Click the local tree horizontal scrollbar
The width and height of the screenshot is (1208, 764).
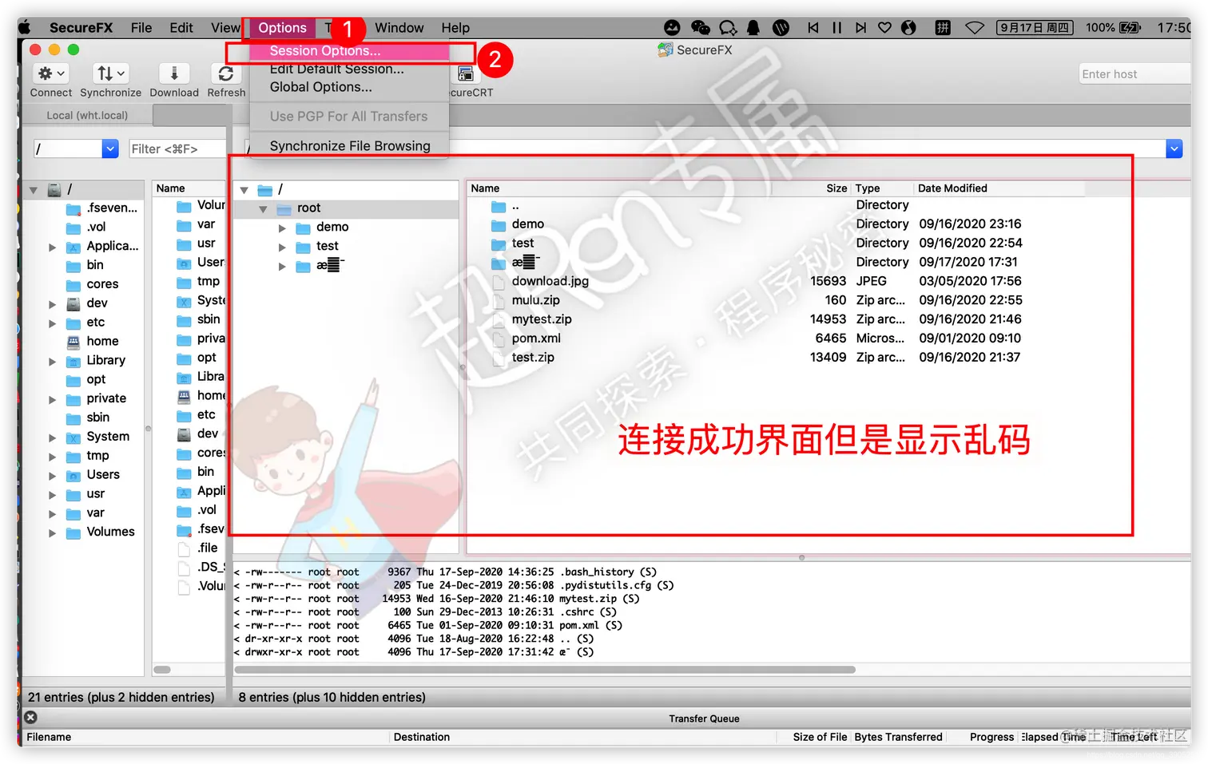coord(162,670)
